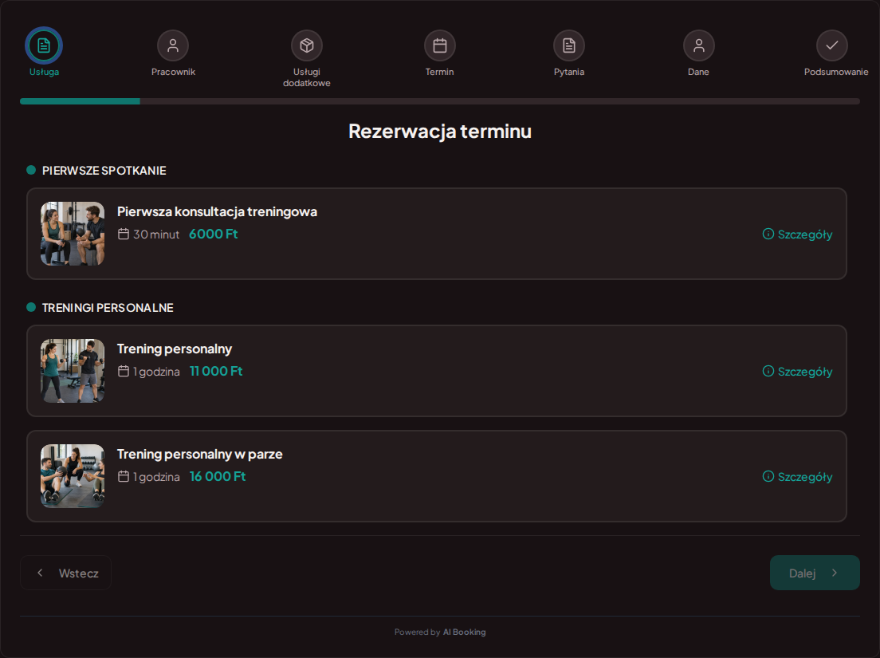This screenshot has width=880, height=658.
Task: Click the 11 000 Ft price
Action: [216, 371]
